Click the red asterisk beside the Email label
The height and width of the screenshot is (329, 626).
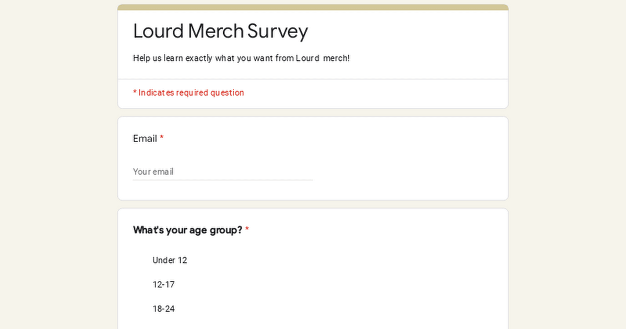coord(162,139)
